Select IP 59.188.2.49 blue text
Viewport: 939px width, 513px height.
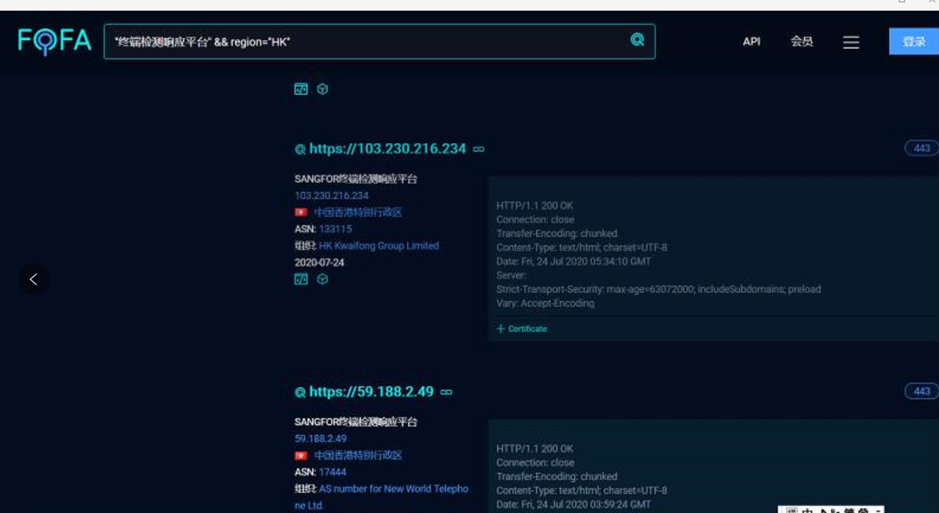click(x=321, y=438)
